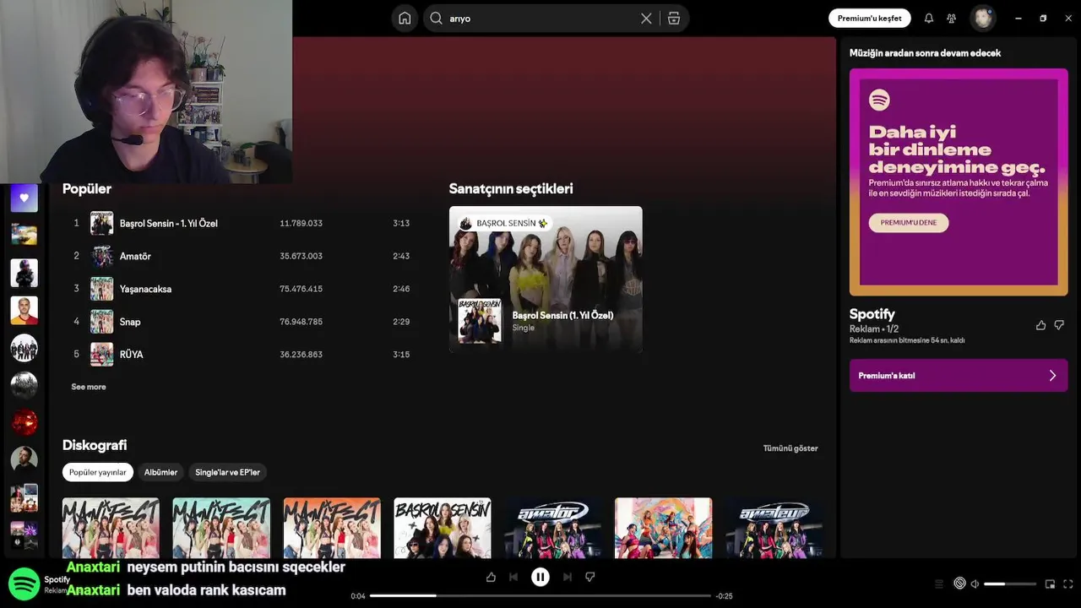Open the notifications bell

[x=929, y=19]
